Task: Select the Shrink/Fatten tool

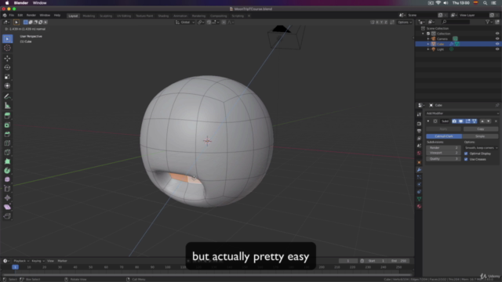Action: coord(7,198)
